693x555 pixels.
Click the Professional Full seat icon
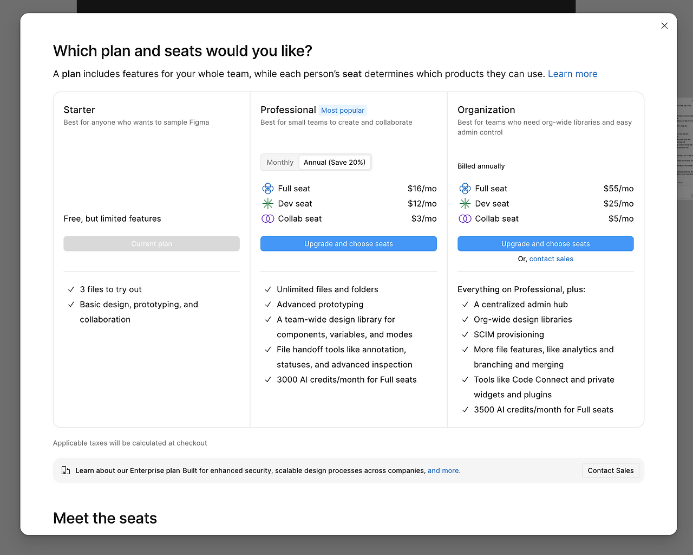click(x=267, y=189)
